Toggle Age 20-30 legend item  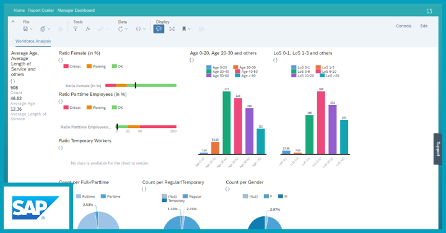244,67
